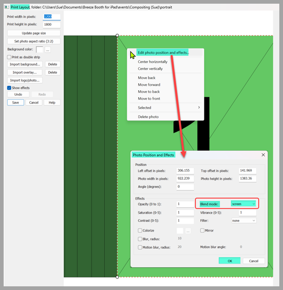
Task: Delete the imported background
Action: (x=53, y=64)
